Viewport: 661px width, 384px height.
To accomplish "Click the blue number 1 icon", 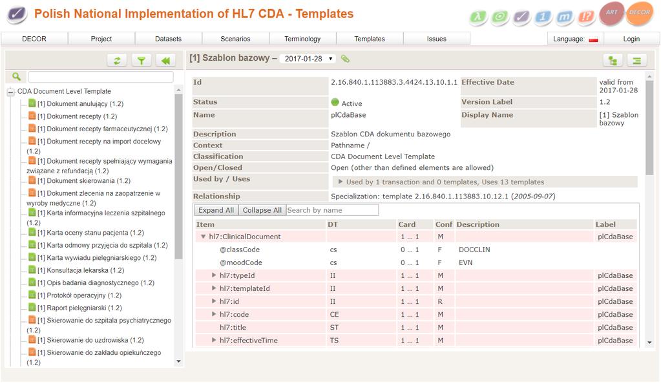I will (x=543, y=17).
